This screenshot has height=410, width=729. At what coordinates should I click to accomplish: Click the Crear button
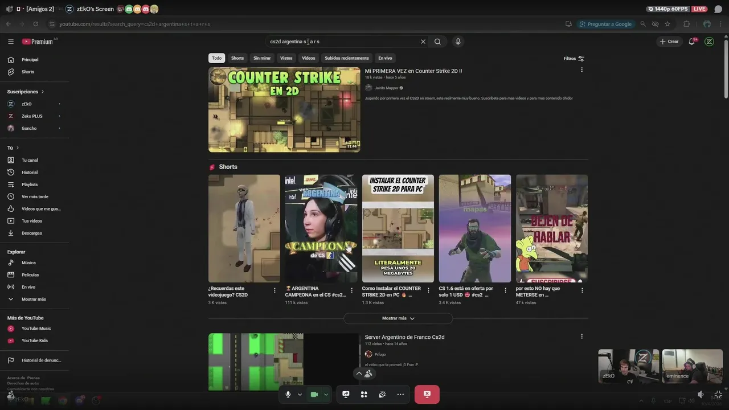(669, 42)
